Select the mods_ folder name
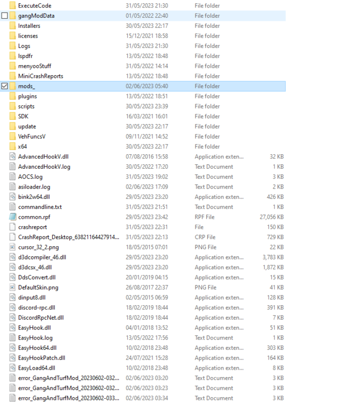The width and height of the screenshot is (357, 403). (26, 86)
